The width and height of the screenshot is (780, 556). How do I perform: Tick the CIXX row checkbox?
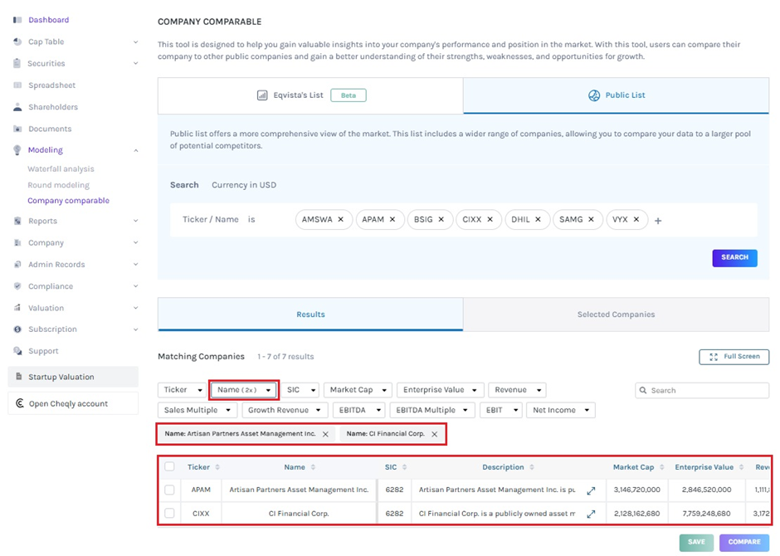click(x=169, y=514)
